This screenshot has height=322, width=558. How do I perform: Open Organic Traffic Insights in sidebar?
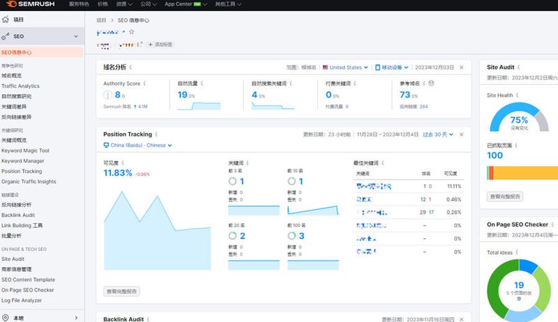coord(29,182)
